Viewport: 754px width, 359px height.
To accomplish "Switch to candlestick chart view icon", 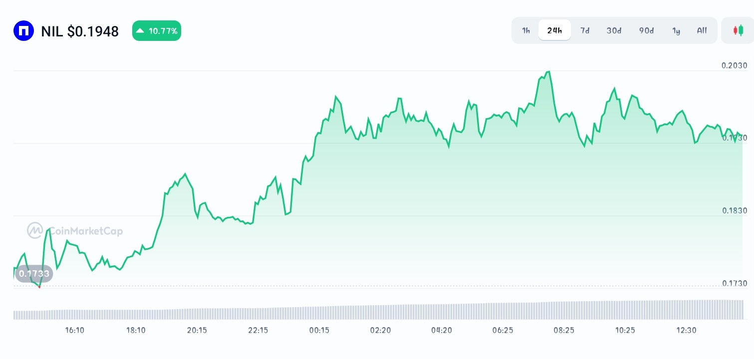I will point(738,30).
